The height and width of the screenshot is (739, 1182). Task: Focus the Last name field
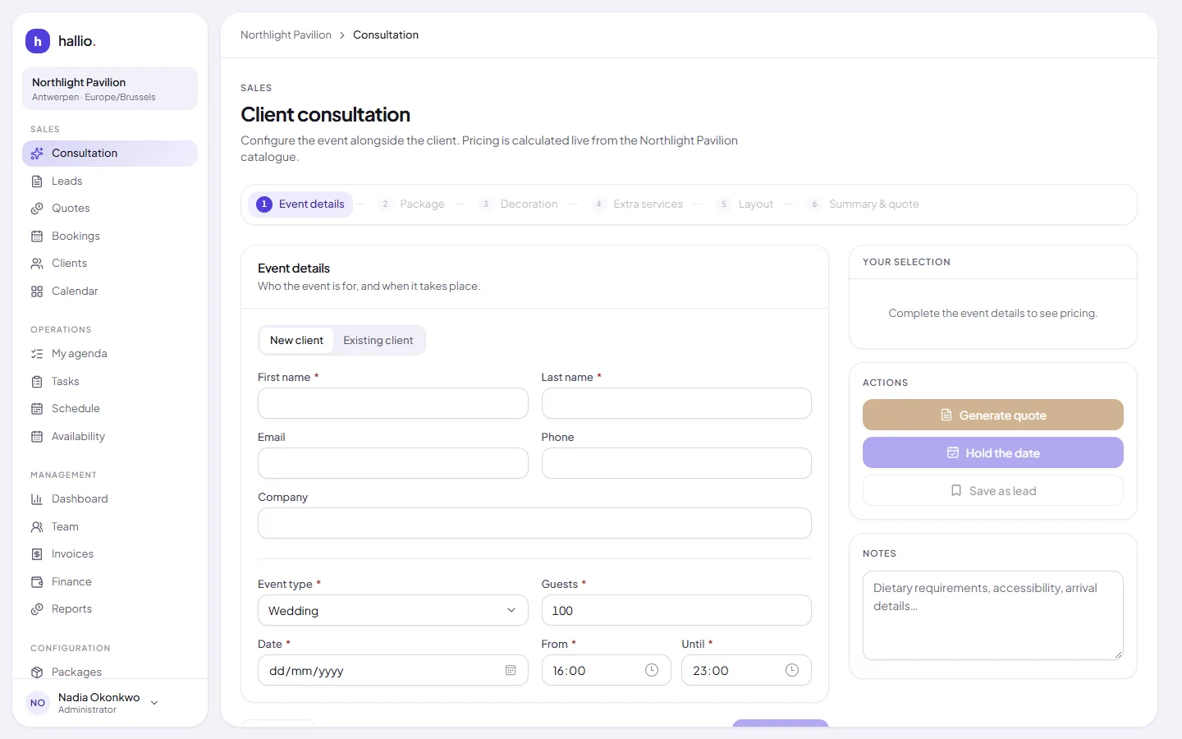click(676, 404)
